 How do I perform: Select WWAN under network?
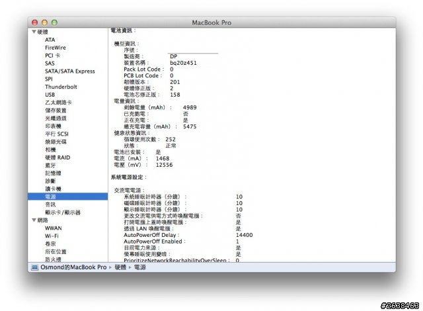[53, 228]
